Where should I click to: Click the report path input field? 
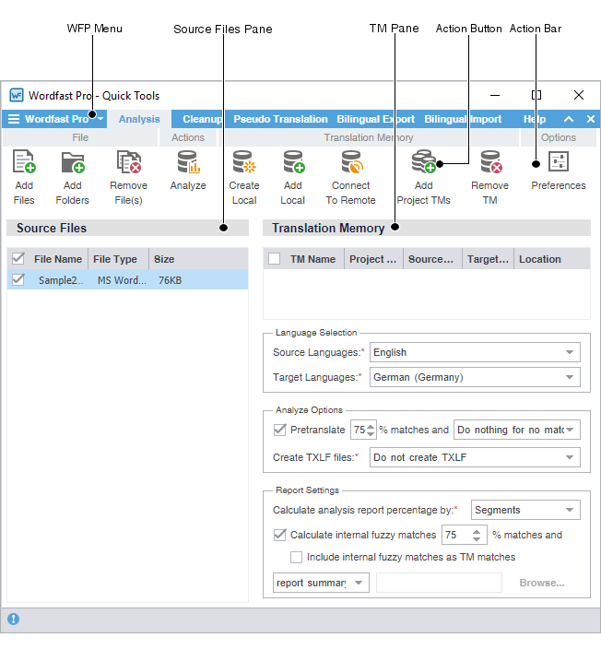[x=439, y=583]
